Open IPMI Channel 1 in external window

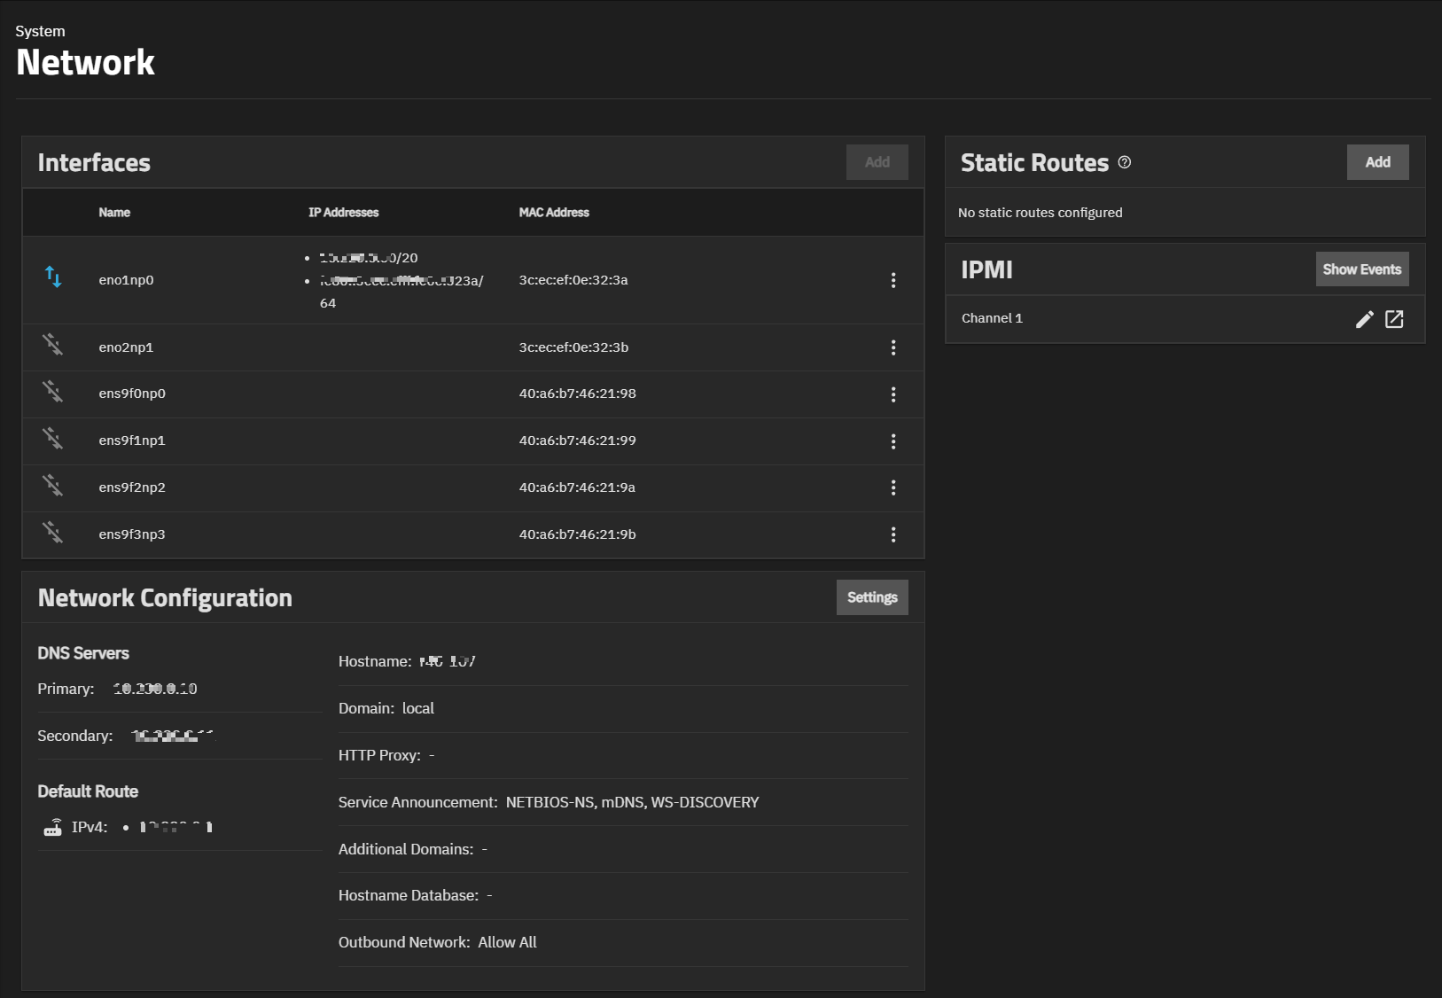coord(1394,319)
